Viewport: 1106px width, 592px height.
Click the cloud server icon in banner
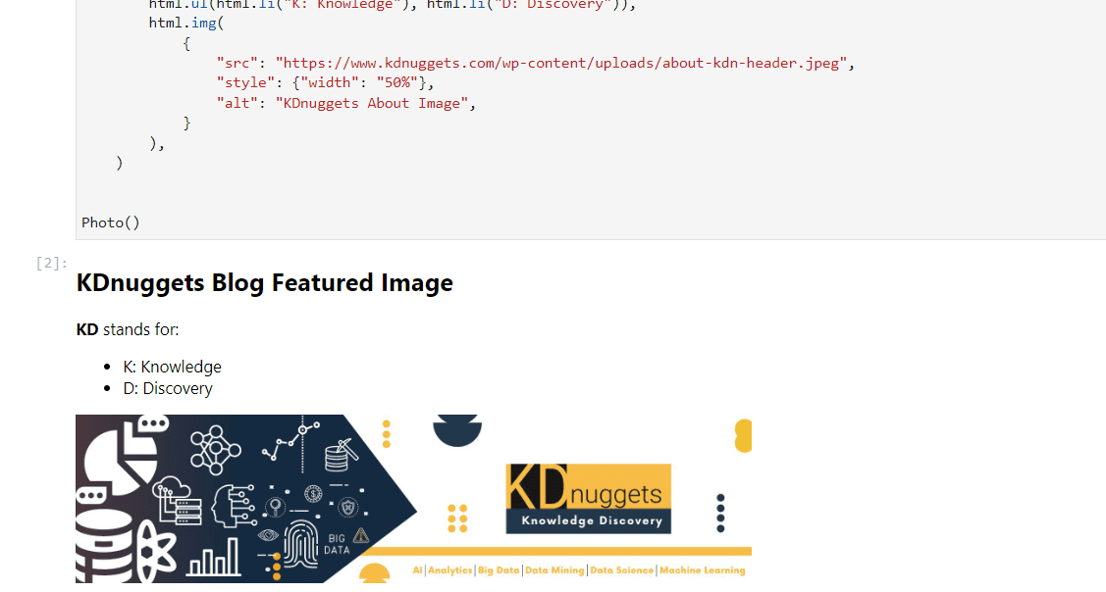[177, 500]
